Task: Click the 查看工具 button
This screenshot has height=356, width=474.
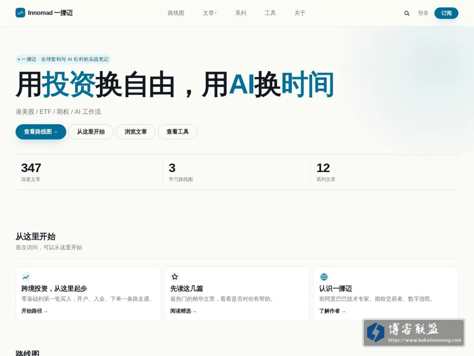Action: [x=177, y=132]
